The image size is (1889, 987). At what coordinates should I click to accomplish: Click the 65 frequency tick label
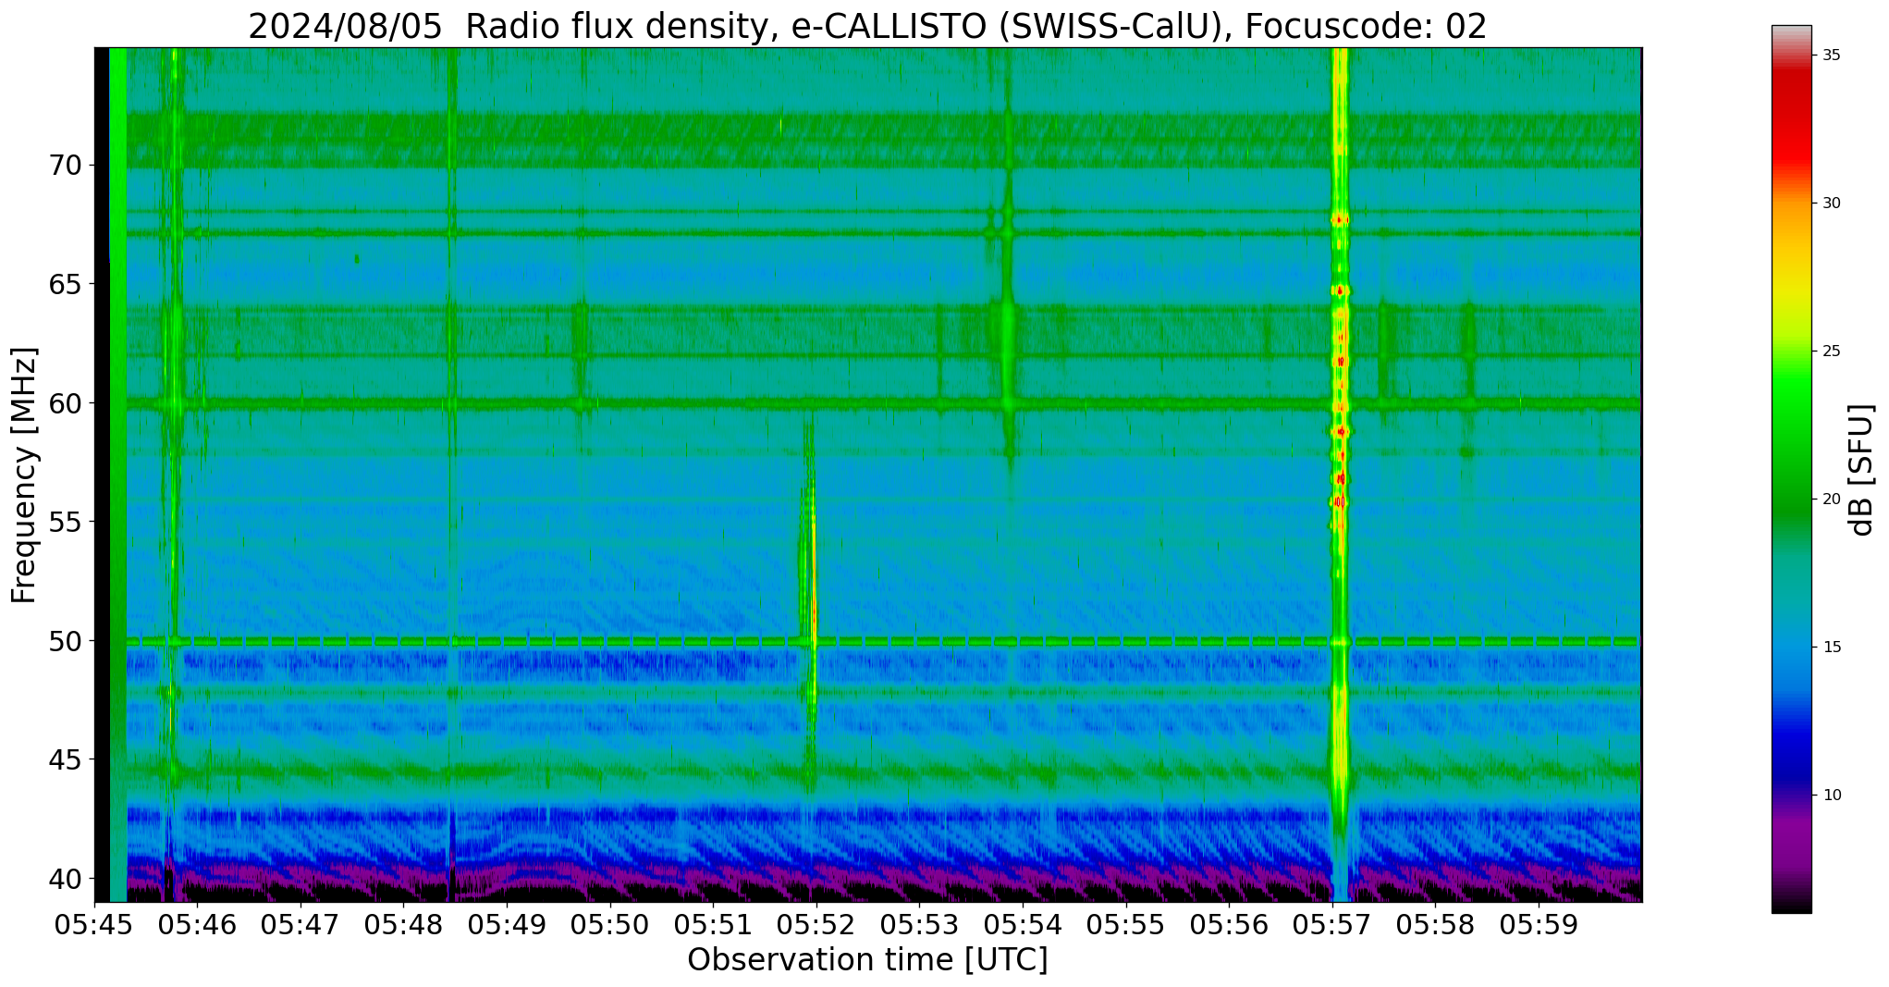[65, 284]
